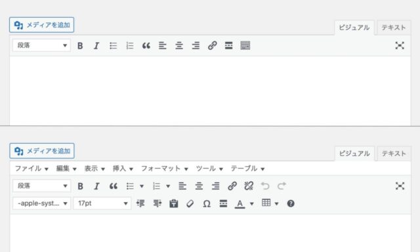Align text left in upper editor
This screenshot has width=420, height=252.
163,46
